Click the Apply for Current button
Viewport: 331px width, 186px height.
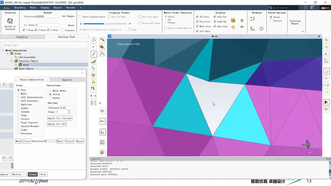(60, 118)
